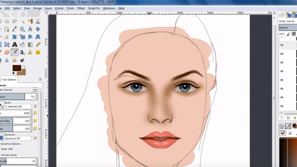Activate the Move tool
Image resolution: width=297 pixels, height=167 pixels.
click(38, 29)
